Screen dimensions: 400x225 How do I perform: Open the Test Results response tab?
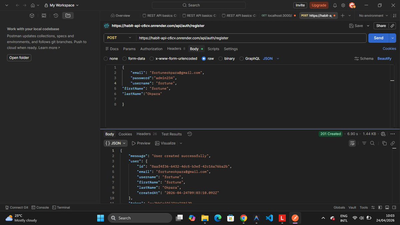(172, 134)
